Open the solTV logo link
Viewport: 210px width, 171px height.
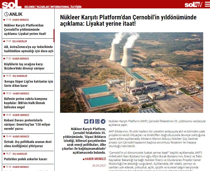(x=193, y=4)
